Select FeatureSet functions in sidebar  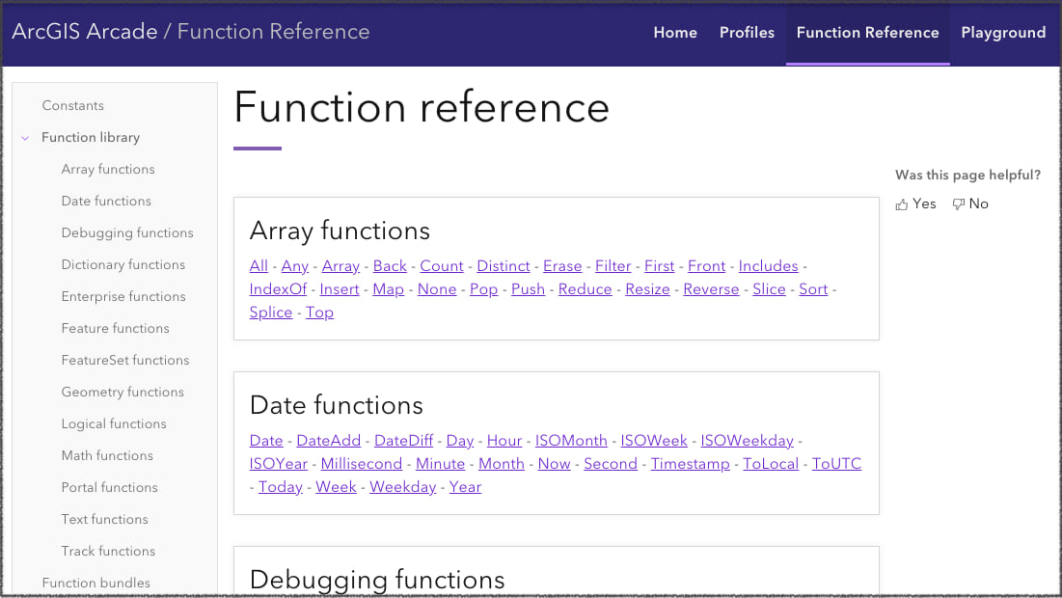pyautogui.click(x=125, y=361)
